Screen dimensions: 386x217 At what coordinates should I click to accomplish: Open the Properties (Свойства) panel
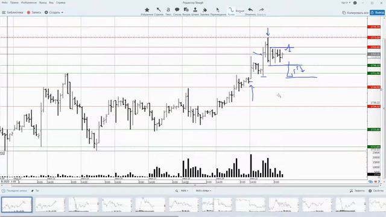[x=376, y=190]
